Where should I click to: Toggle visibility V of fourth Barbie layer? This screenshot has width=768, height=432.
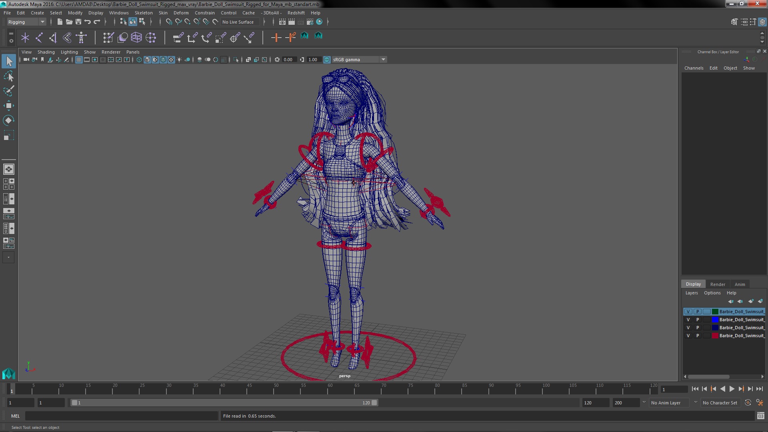click(688, 336)
